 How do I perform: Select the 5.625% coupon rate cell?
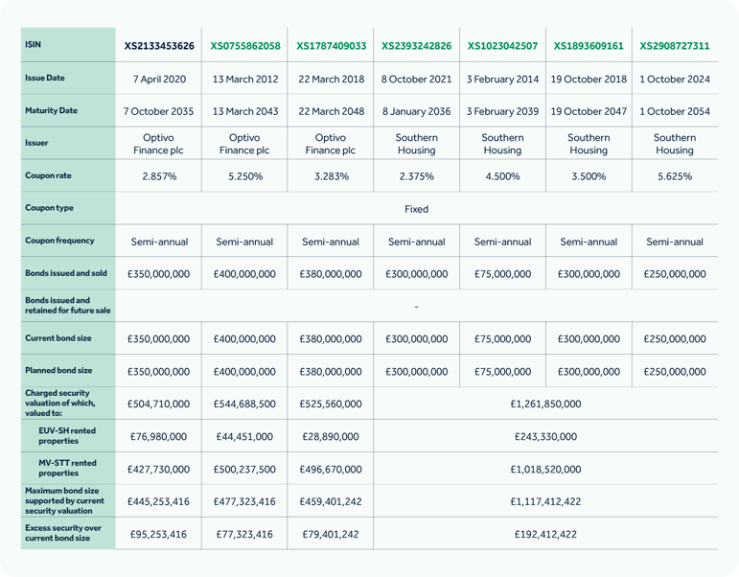tap(675, 176)
